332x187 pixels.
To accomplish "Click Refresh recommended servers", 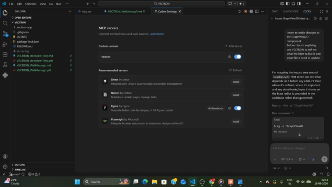I will pyautogui.click(x=236, y=70).
